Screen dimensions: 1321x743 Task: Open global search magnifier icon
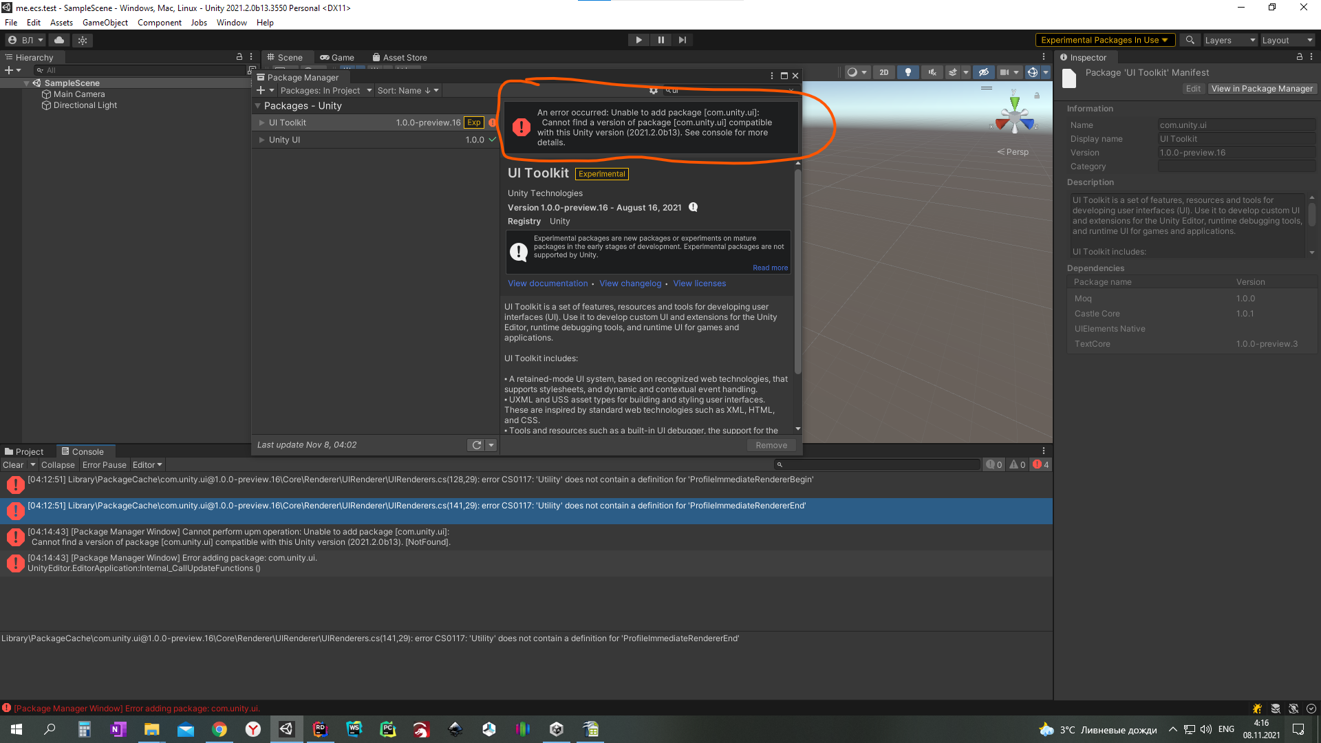(x=1190, y=40)
